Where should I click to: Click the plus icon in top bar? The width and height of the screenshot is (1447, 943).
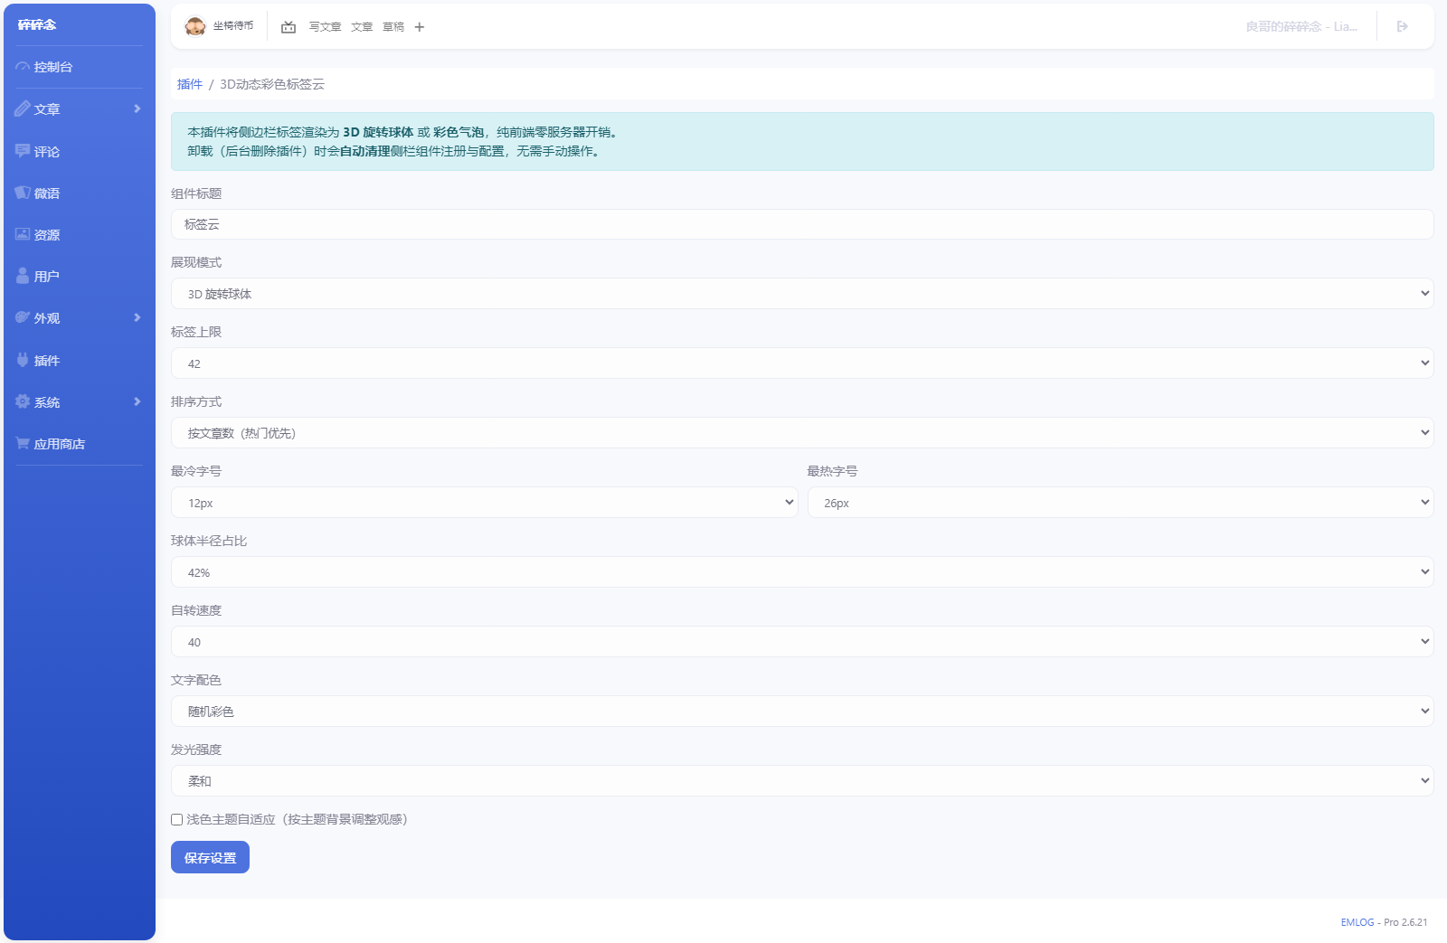coord(420,27)
